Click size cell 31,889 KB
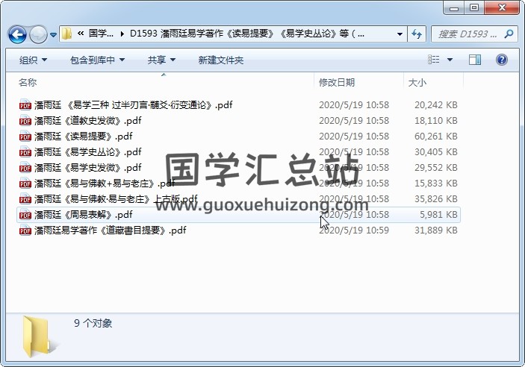 click(x=435, y=230)
